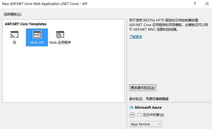Enable the 在云中托管 checkbox
Screen dimensions: 212x129
click(140, 115)
